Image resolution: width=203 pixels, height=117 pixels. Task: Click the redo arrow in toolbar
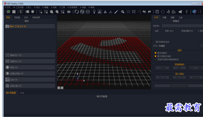point(149,12)
